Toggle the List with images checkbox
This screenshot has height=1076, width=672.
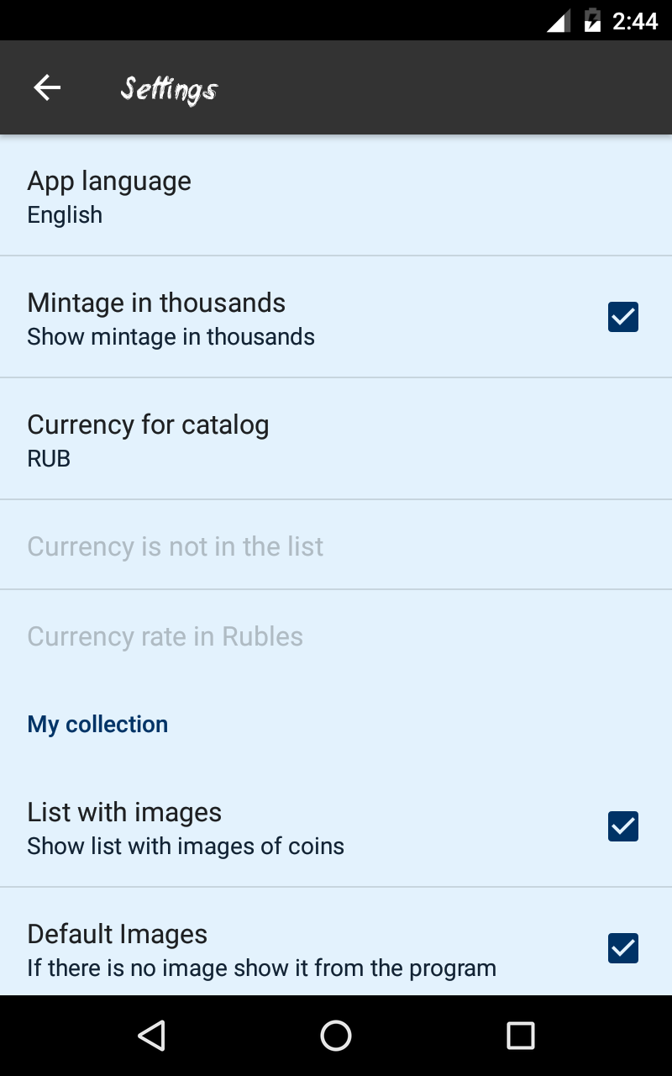622,826
